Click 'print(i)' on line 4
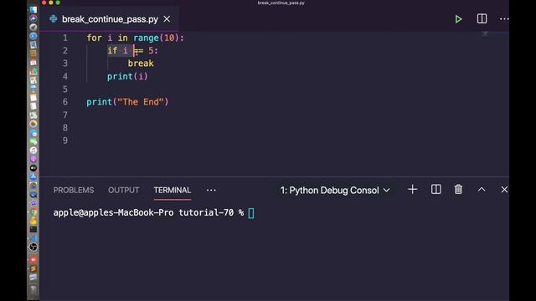 127,76
